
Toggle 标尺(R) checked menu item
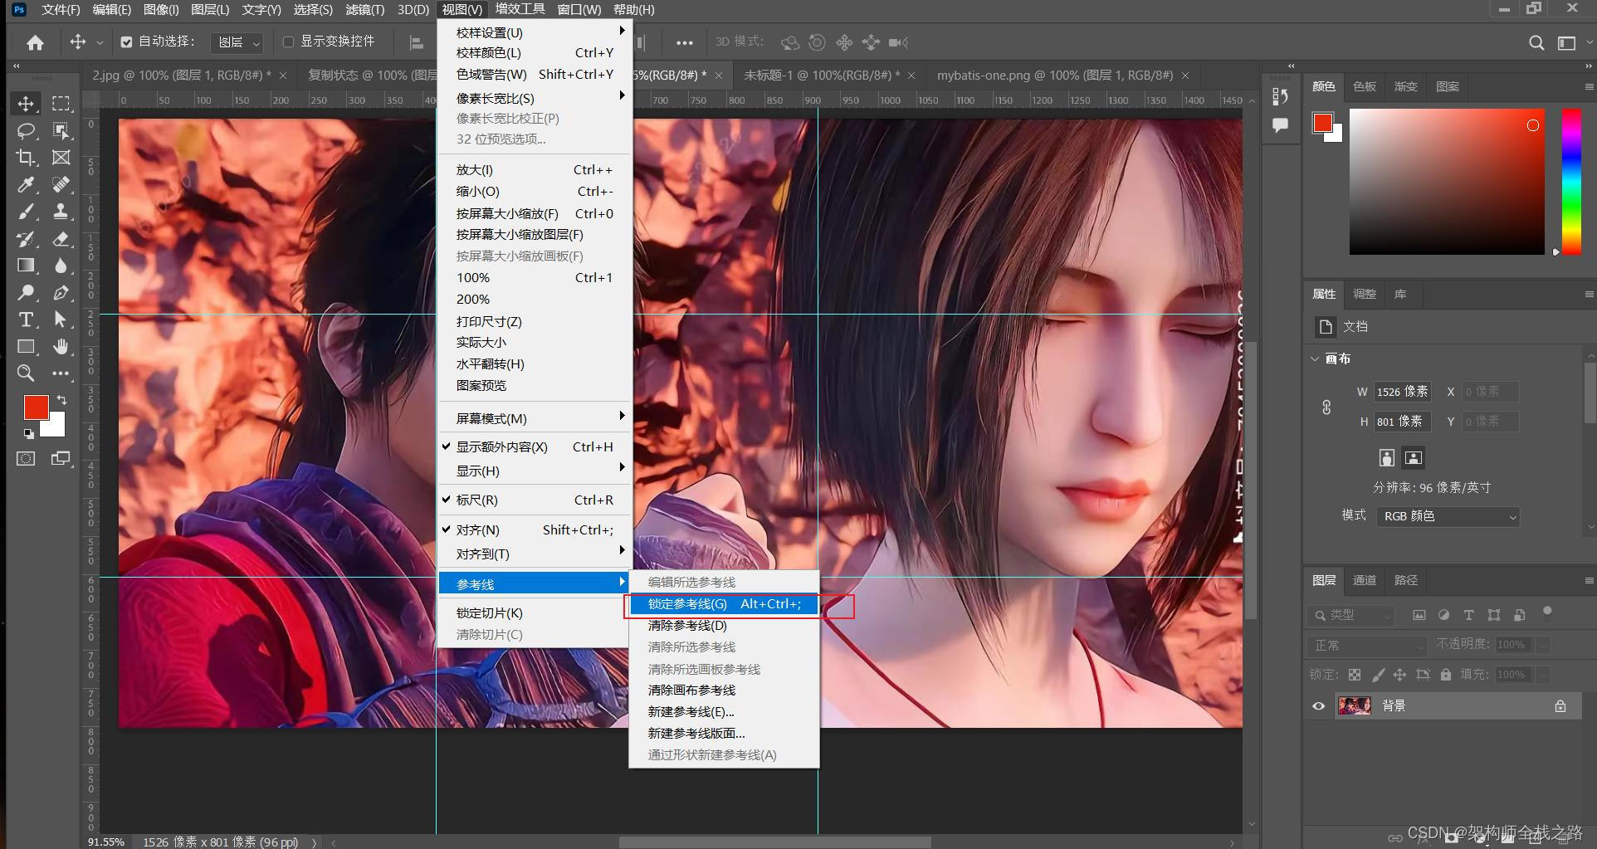[535, 500]
